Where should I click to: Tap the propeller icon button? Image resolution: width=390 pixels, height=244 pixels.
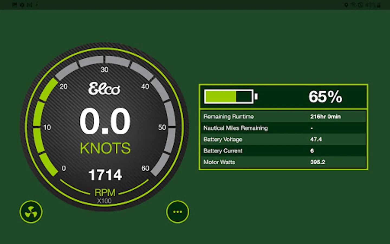click(x=31, y=212)
